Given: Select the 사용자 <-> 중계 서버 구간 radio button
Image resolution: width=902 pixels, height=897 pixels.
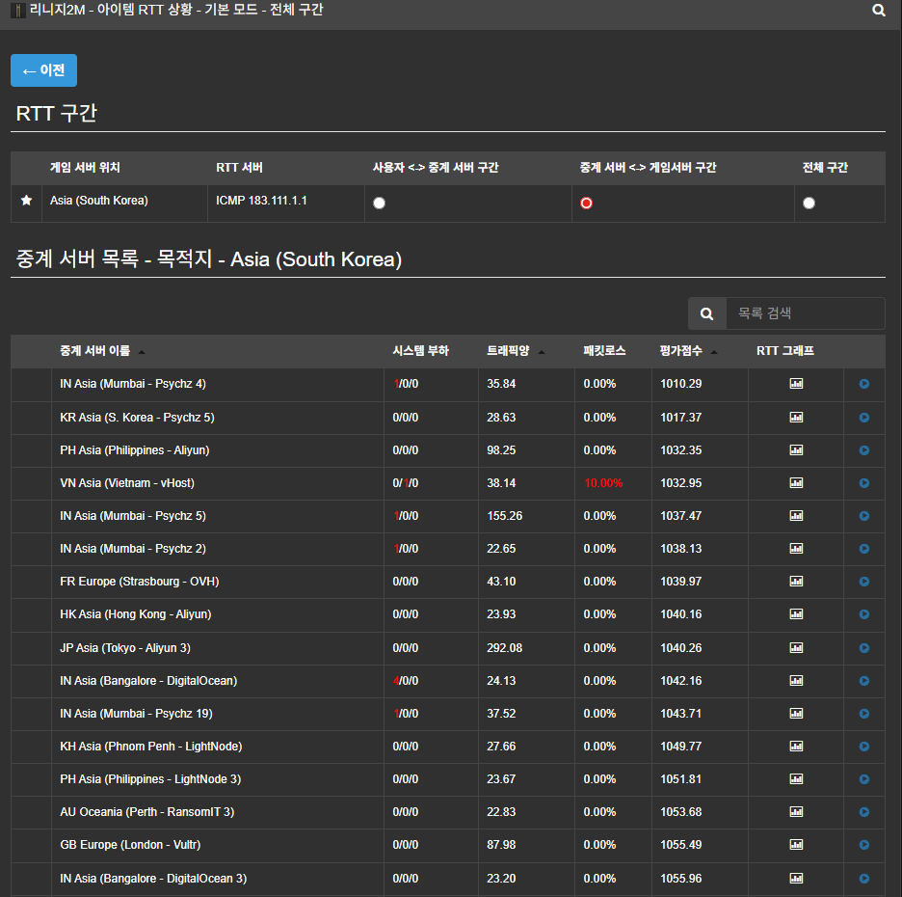Looking at the screenshot, I should pyautogui.click(x=379, y=204).
